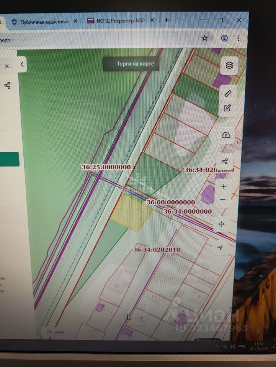276x367 pixels.
Task: Click the label 36:34:0000000
Action: (x=188, y=211)
